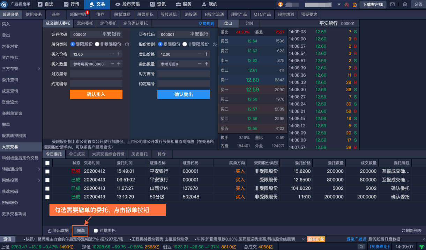This screenshot has width=426, height=250.
Task: Open 《免责声明》 link in status bar
Action: click(x=379, y=247)
